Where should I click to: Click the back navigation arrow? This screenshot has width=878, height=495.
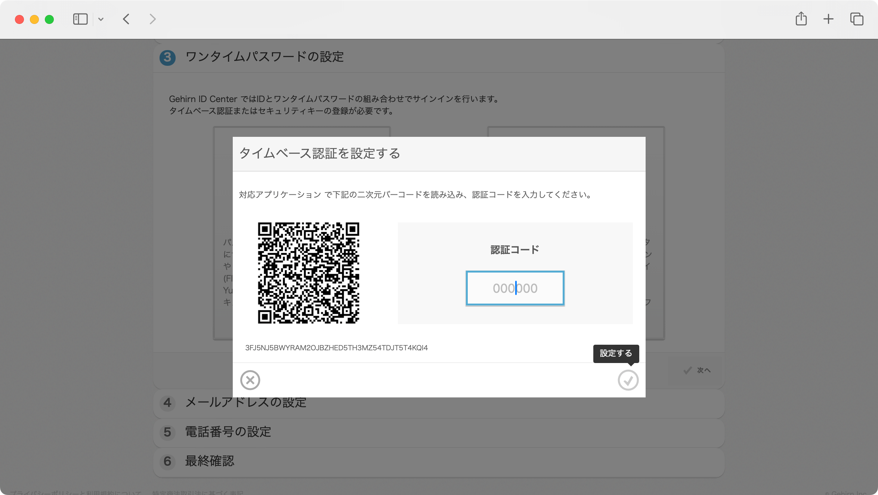coord(126,19)
